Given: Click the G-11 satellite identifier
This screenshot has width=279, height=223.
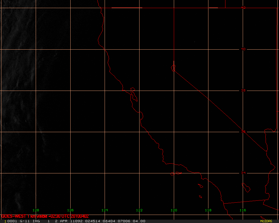Looking at the screenshot, I should point(25,221).
